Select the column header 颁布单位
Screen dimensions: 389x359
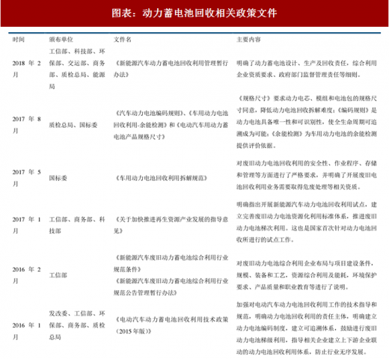[x=61, y=40]
